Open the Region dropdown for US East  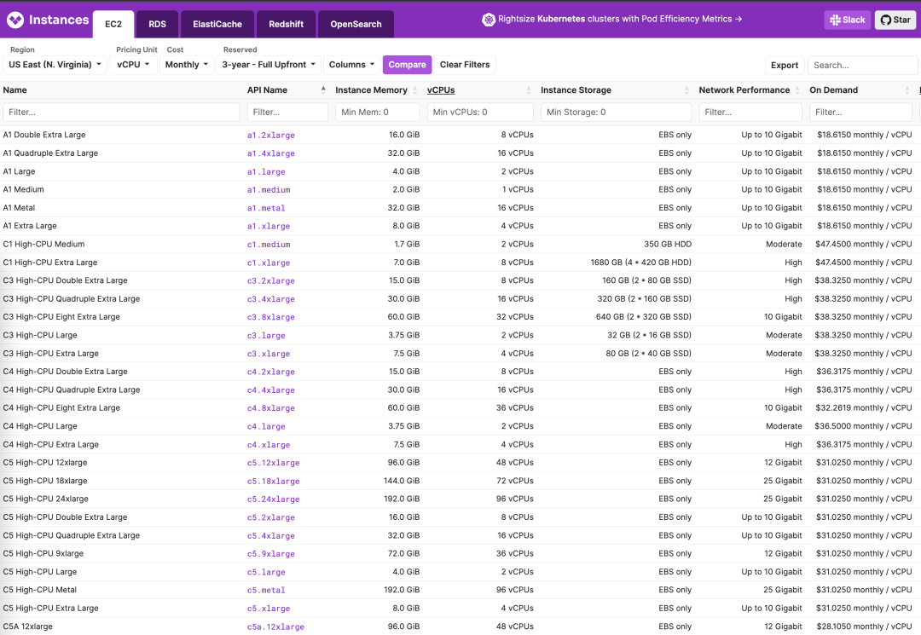click(x=55, y=65)
